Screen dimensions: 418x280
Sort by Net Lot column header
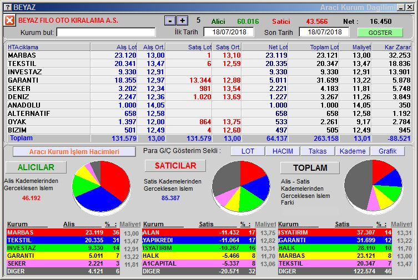click(265, 47)
